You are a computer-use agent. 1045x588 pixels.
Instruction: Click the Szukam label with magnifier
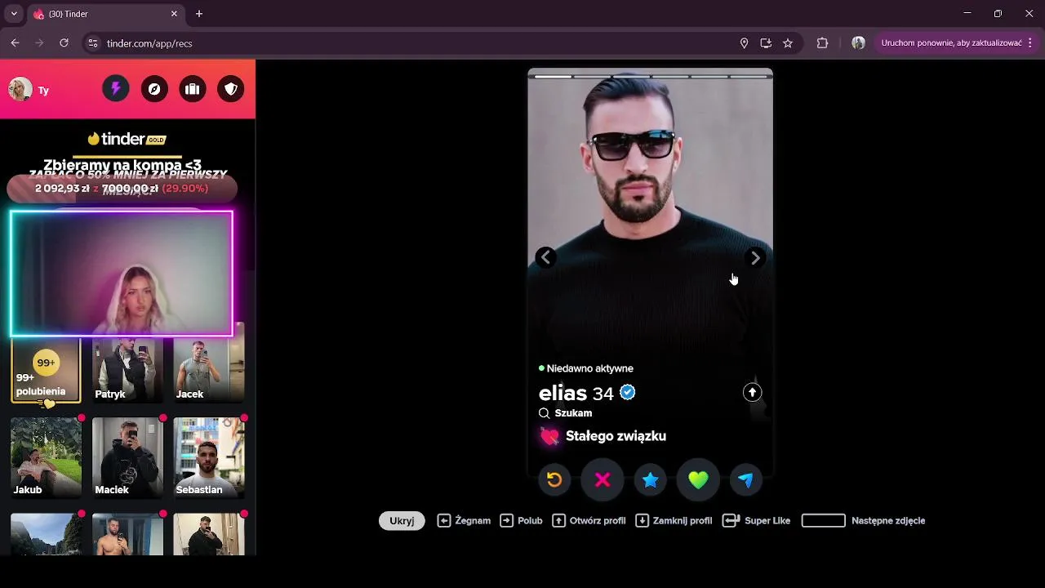tap(565, 413)
